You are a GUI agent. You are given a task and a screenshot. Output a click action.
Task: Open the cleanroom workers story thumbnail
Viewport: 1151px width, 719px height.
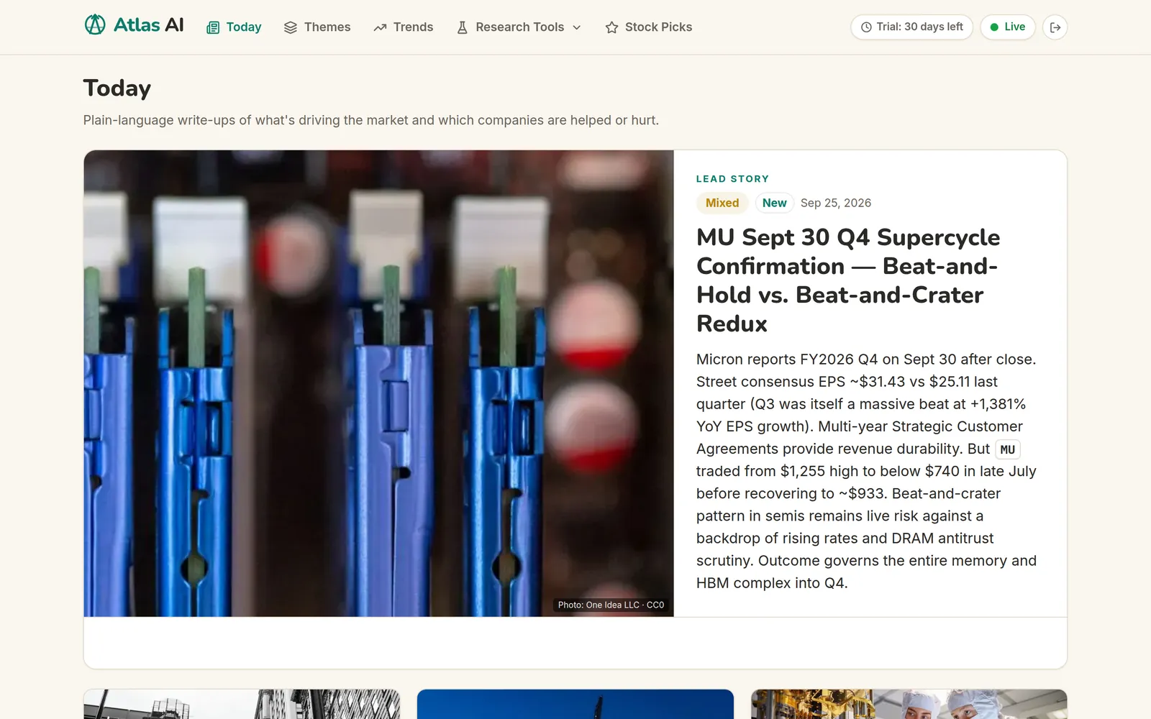909,704
